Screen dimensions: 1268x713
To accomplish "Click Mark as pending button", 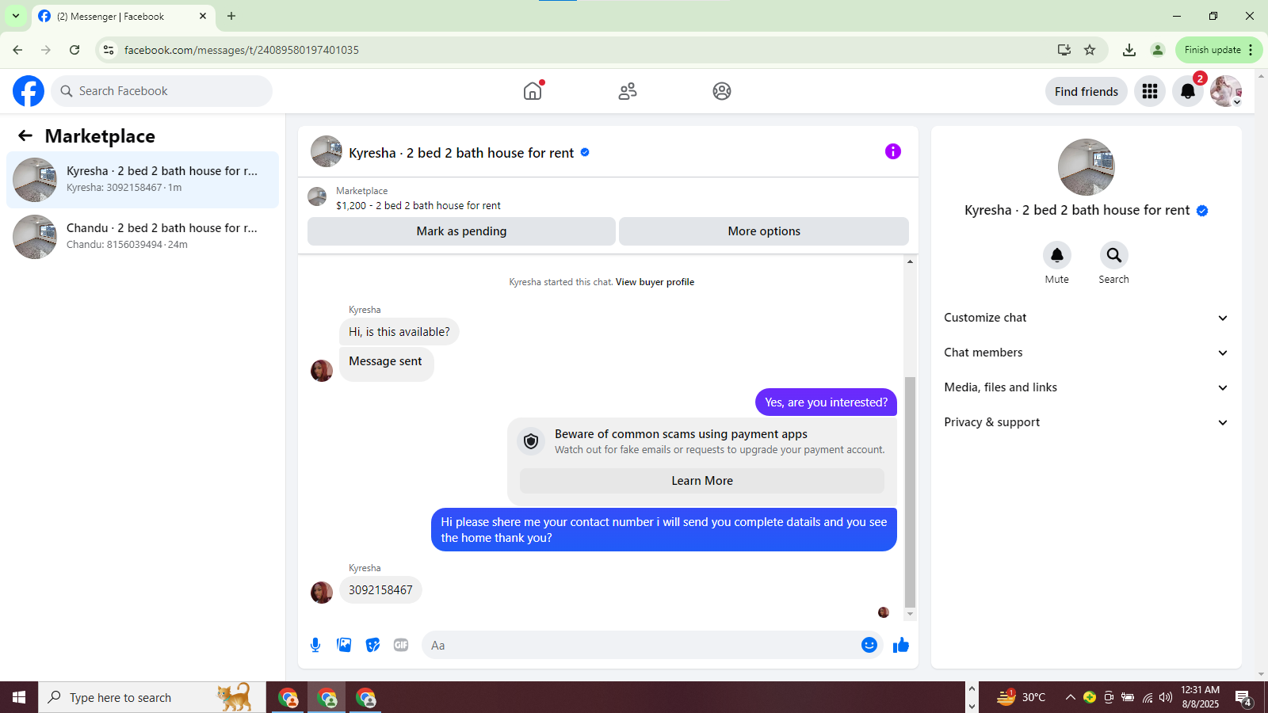I will point(461,231).
